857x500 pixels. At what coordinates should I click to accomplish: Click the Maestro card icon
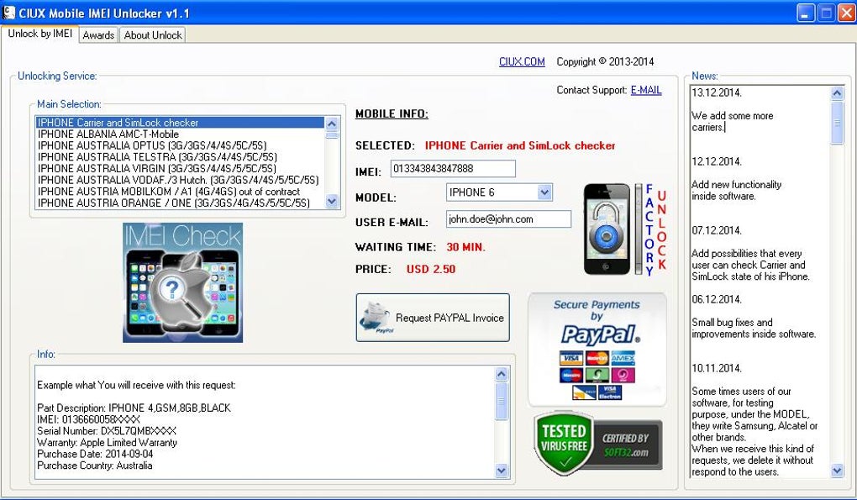coord(570,376)
